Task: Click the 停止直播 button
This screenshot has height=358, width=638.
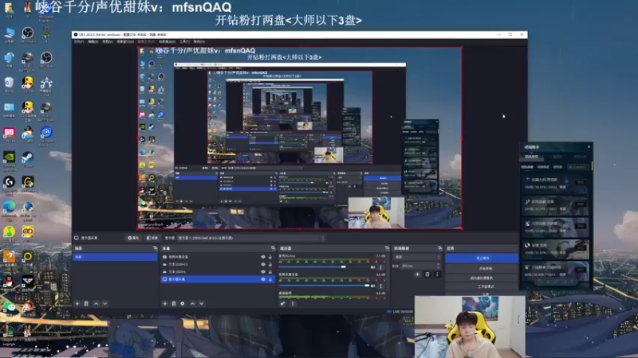Action: [482, 258]
